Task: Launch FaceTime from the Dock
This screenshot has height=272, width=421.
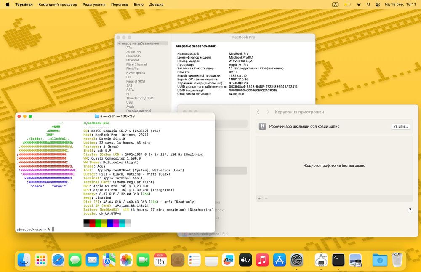Action: pyautogui.click(x=143, y=260)
